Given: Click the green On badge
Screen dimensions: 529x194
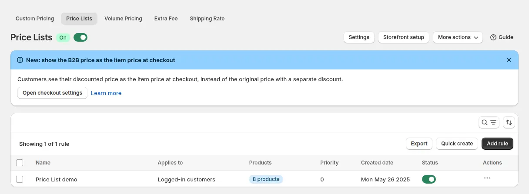Looking at the screenshot, I should (63, 37).
